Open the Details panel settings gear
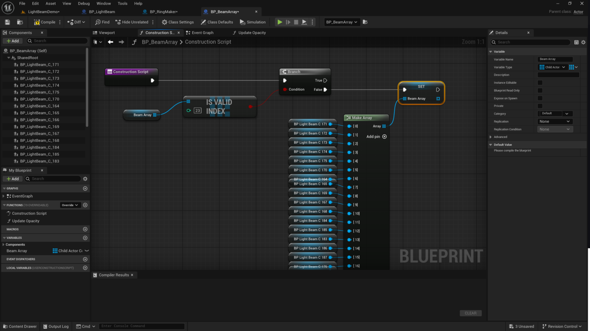This screenshot has height=331, width=590. (x=583, y=42)
